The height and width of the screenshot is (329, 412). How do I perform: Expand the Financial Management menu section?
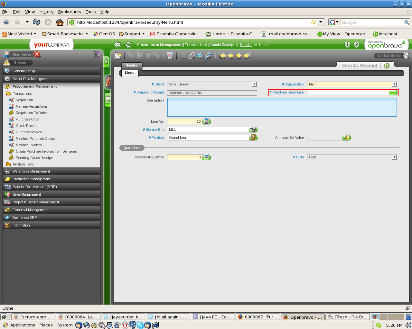point(51,210)
